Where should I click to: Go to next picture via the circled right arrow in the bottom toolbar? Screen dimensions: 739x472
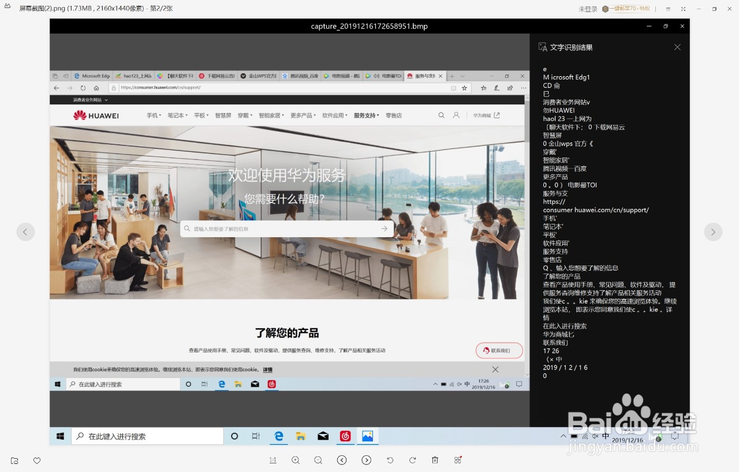coord(366,460)
